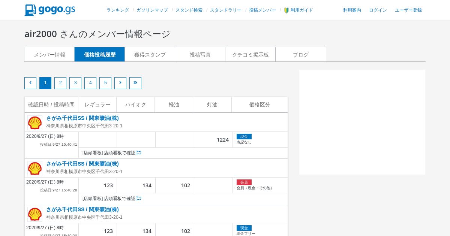Viewport: 450px width, 236px height.
Task: Open ガソリンマップ in top navigation
Action: point(152,10)
